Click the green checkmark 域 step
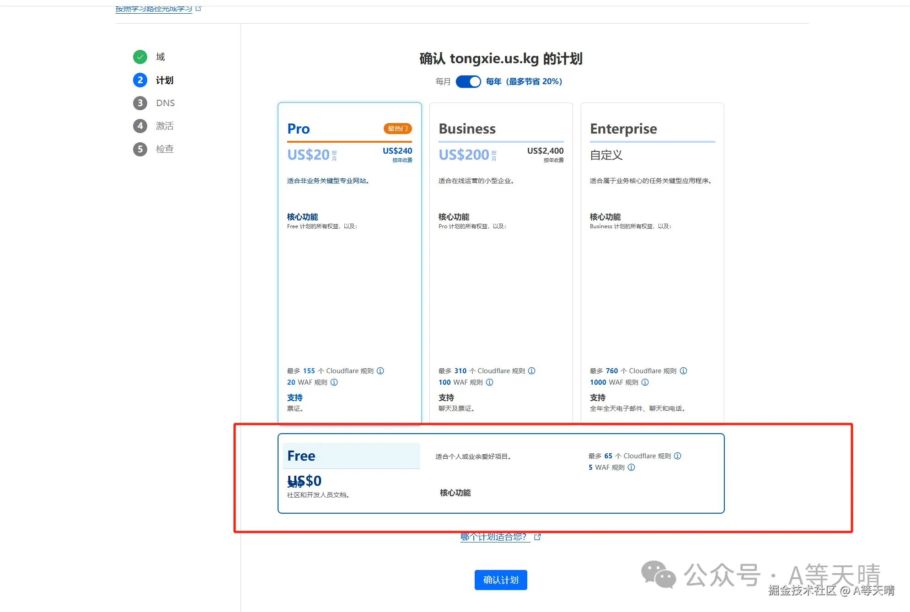The width and height of the screenshot is (910, 612). point(140,57)
